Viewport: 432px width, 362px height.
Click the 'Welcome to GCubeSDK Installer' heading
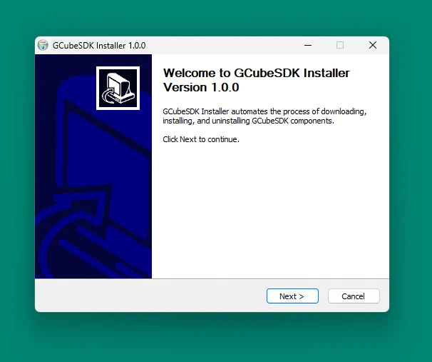pos(256,80)
